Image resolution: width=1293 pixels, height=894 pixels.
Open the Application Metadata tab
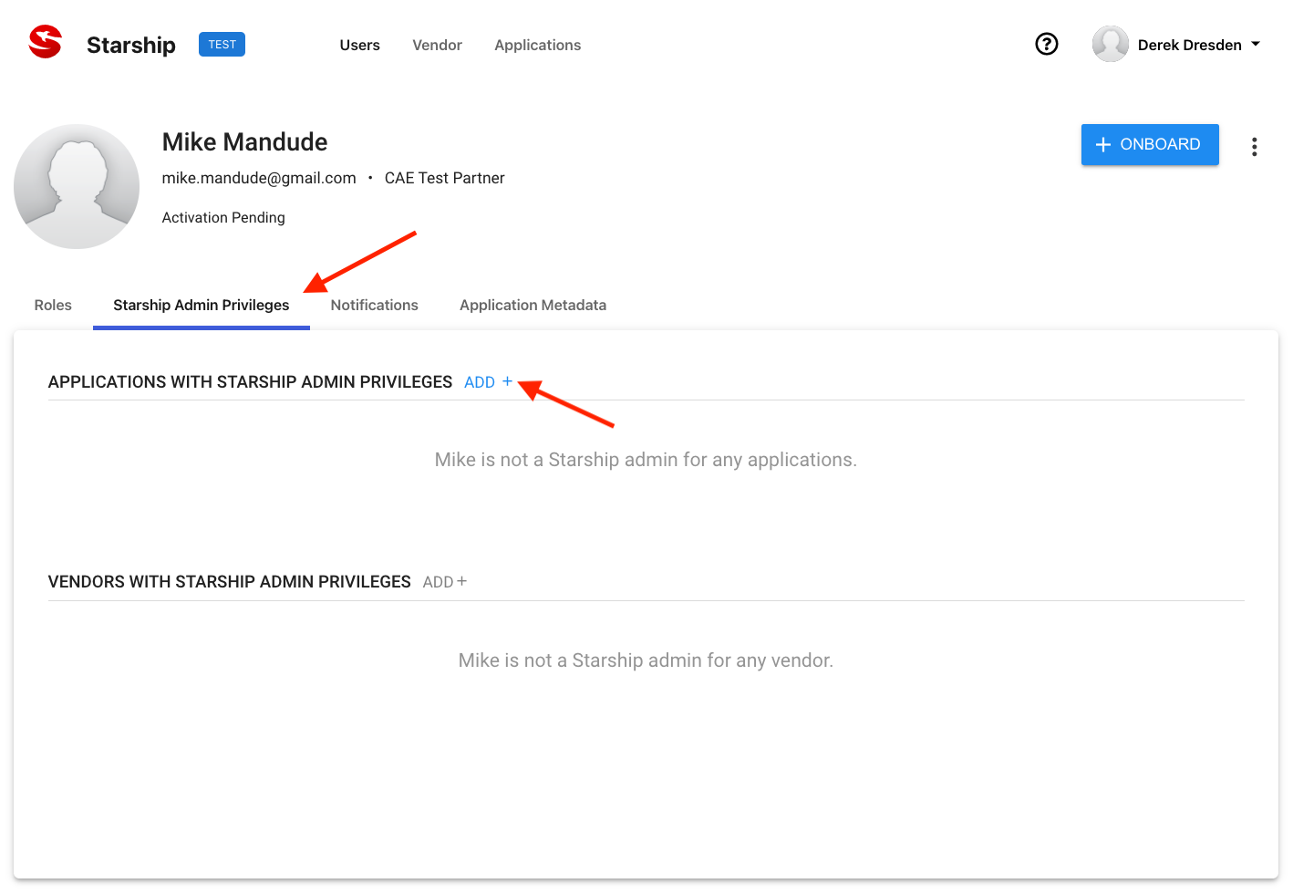coord(533,305)
